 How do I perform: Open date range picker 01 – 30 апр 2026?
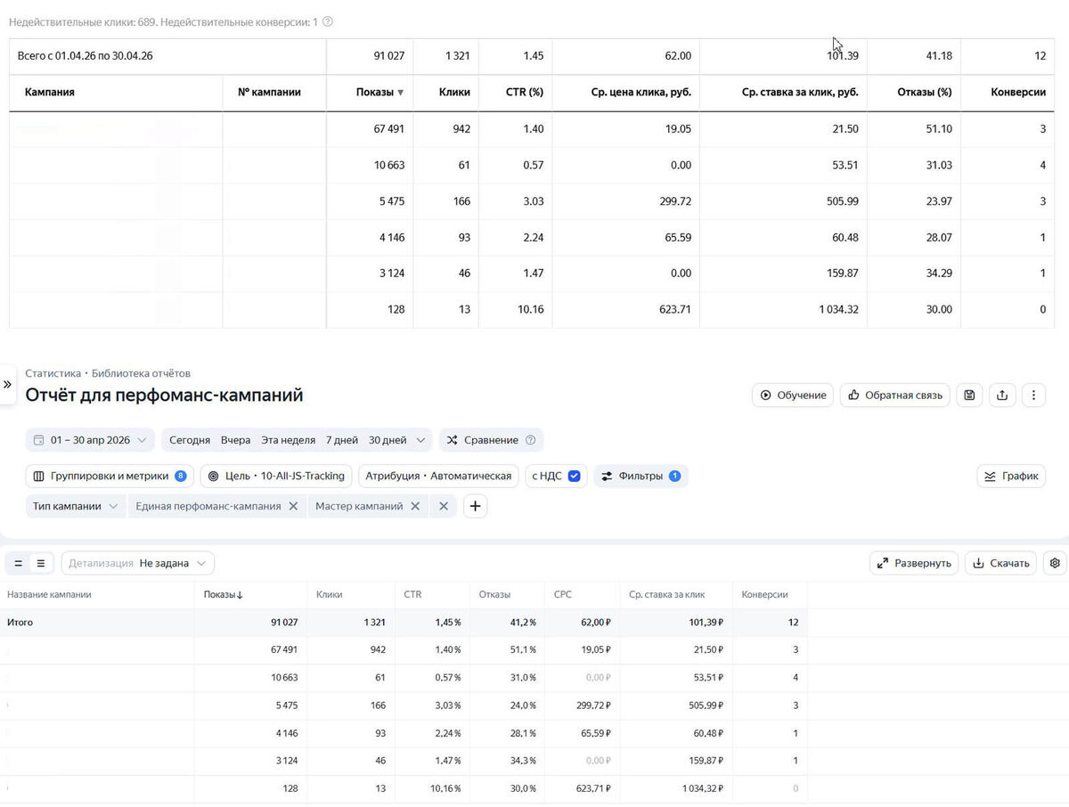point(90,440)
